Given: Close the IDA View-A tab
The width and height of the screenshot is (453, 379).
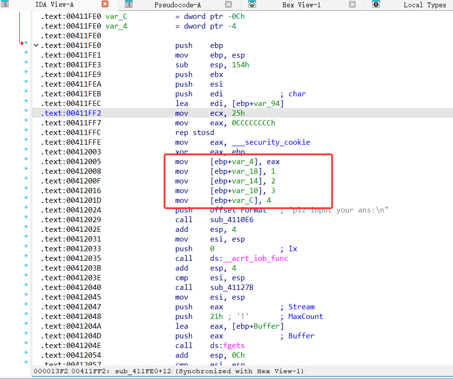Looking at the screenshot, I should (105, 4).
